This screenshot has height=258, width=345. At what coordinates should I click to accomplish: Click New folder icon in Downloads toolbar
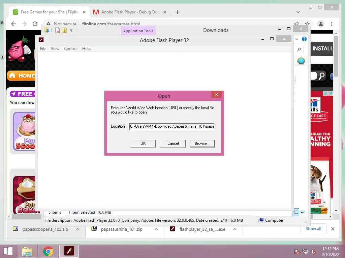[x=65, y=30]
